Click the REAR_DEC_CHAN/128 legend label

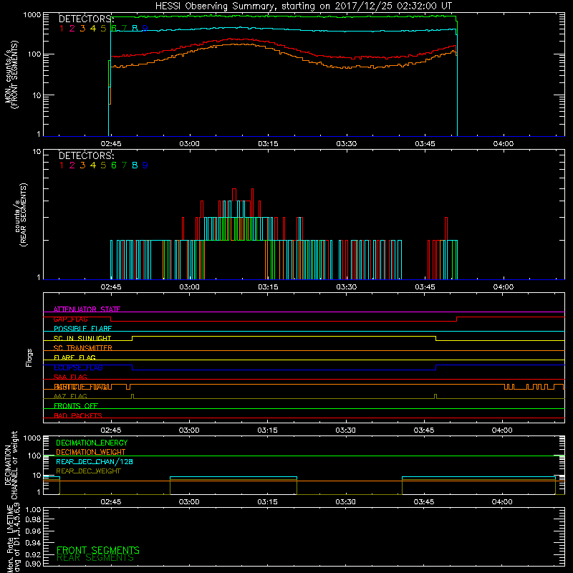pos(95,461)
